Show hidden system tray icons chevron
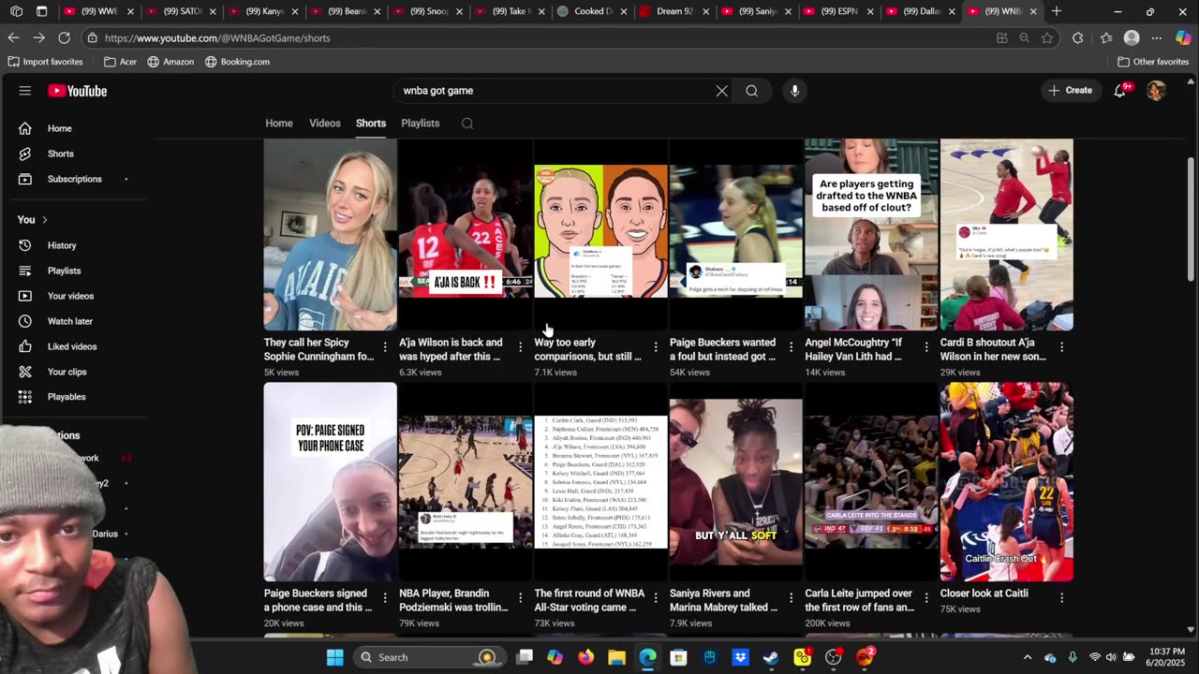Screen dimensions: 1199x674 (1028, 657)
